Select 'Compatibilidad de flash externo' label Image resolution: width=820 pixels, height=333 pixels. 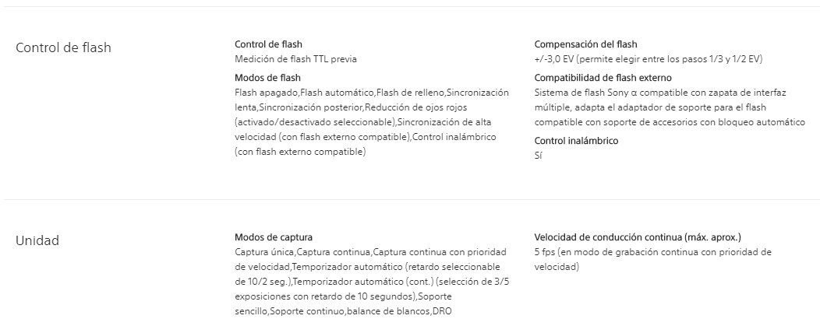[603, 78]
